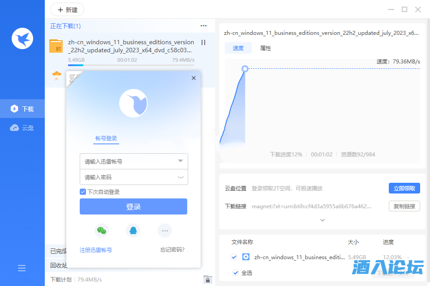Click the 登录 login button
This screenshot has height=286, width=430.
coord(133,206)
